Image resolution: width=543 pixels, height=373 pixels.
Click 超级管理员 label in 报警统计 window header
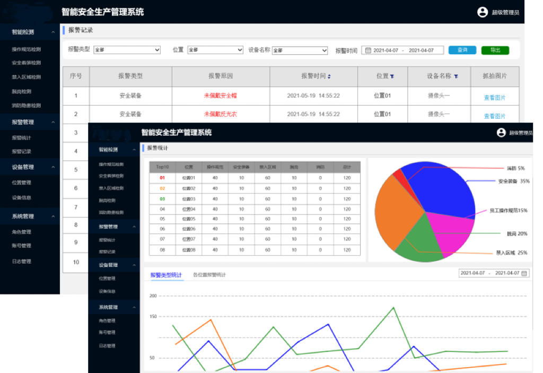click(x=521, y=133)
